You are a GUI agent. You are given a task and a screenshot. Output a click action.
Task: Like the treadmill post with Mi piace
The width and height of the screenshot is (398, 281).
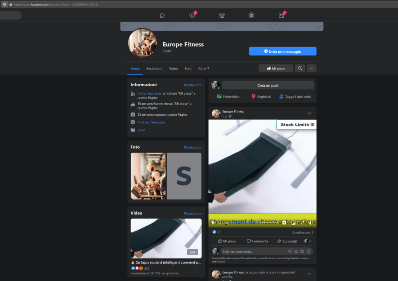[227, 241]
